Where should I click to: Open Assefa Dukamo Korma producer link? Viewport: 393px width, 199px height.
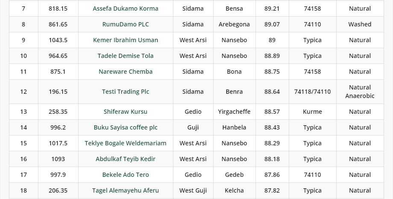click(126, 9)
